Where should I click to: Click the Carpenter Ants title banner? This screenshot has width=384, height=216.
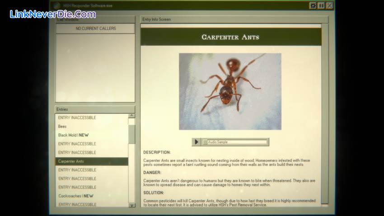tap(230, 37)
